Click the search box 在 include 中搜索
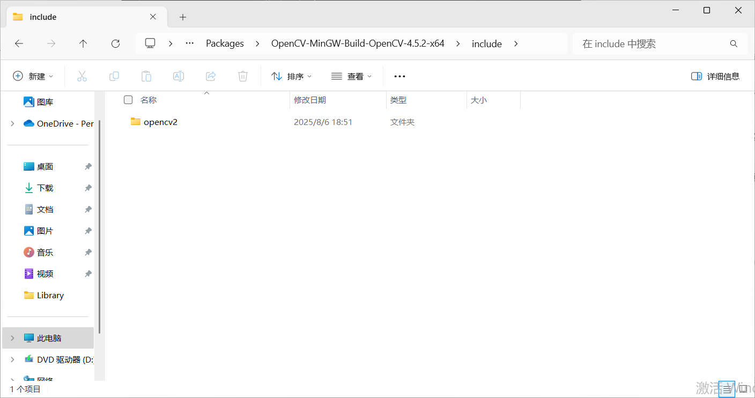Viewport: 755px width, 398px height. (x=658, y=43)
